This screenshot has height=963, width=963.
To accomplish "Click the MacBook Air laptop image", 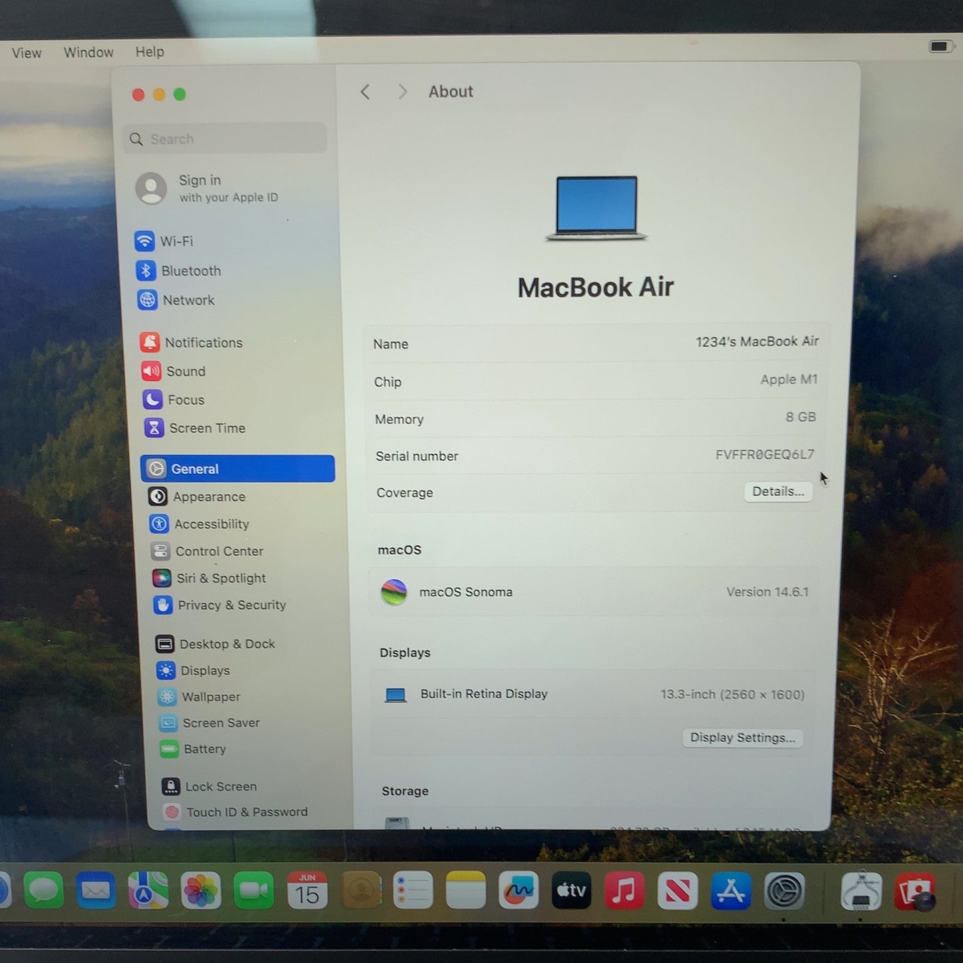I will (596, 207).
